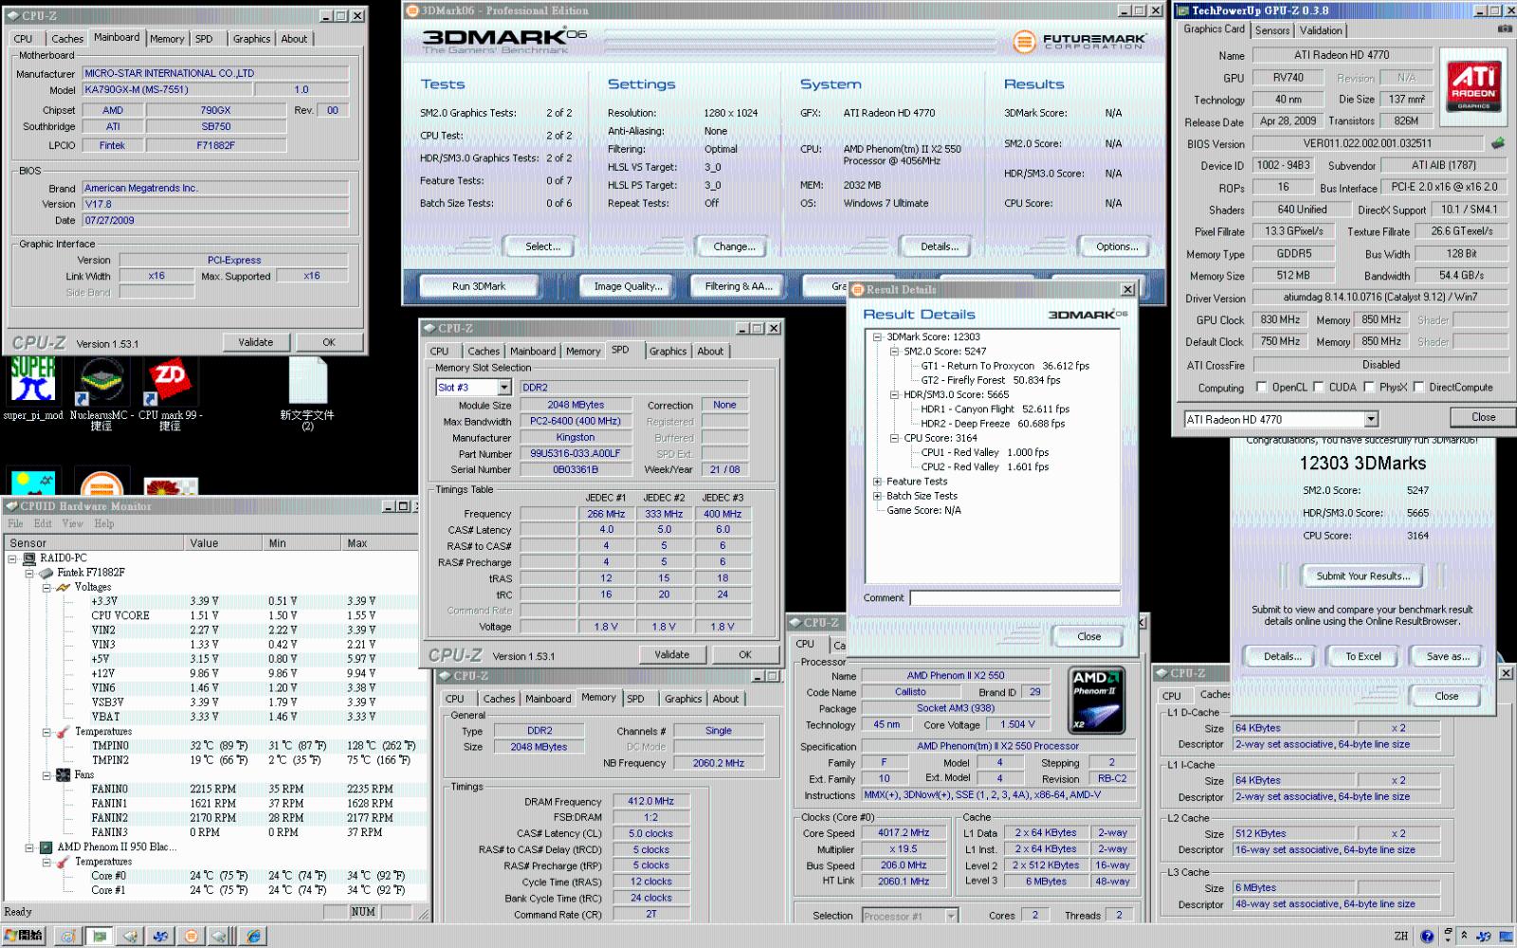Click the blue fan taskbar button
Image resolution: width=1517 pixels, height=948 pixels.
click(x=160, y=936)
